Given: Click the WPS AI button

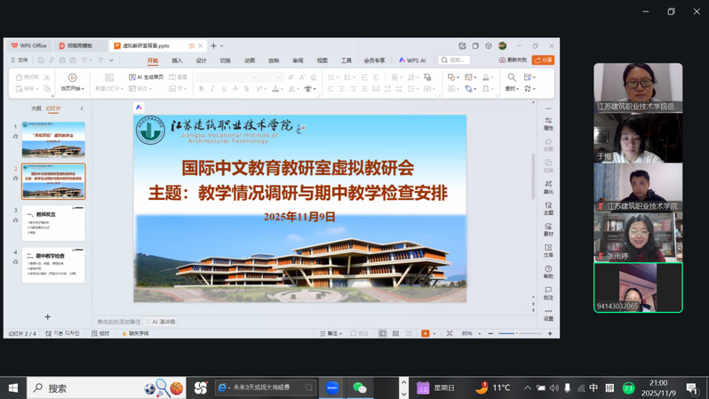Looking at the screenshot, I should [x=413, y=60].
